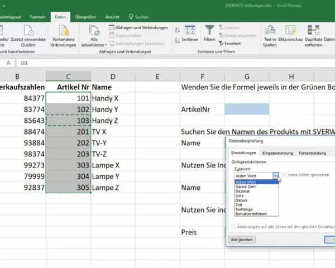Select the Preis label cell
335x268 pixels.
pos(202,232)
